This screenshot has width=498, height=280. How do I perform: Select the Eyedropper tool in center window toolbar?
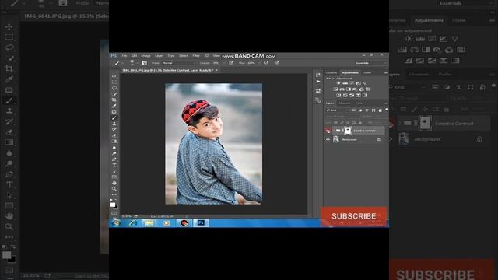click(x=114, y=106)
